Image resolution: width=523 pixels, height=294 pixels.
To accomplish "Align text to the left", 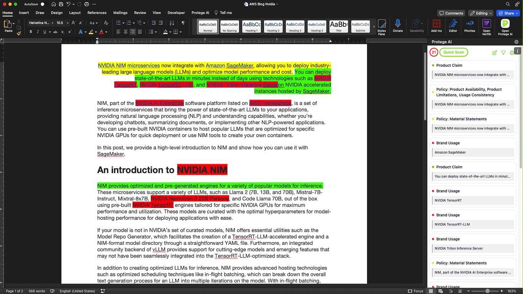I will 118,32.
